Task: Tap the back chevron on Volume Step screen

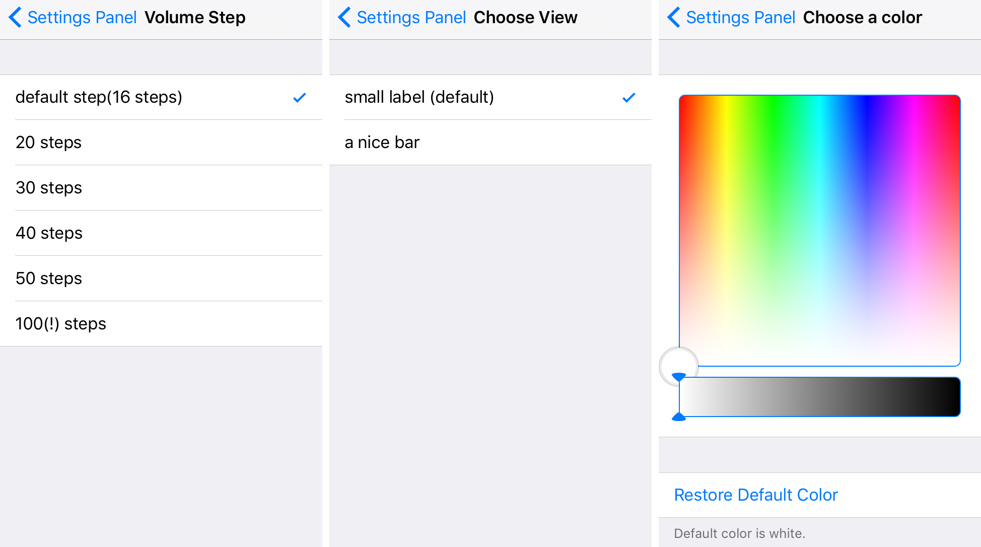Action: coord(15,17)
